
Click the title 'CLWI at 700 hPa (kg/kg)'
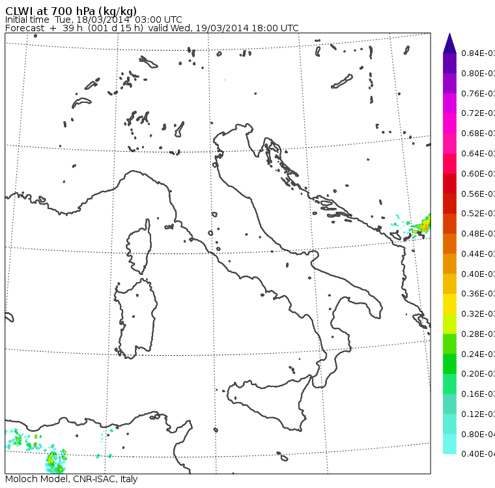pyautogui.click(x=71, y=11)
